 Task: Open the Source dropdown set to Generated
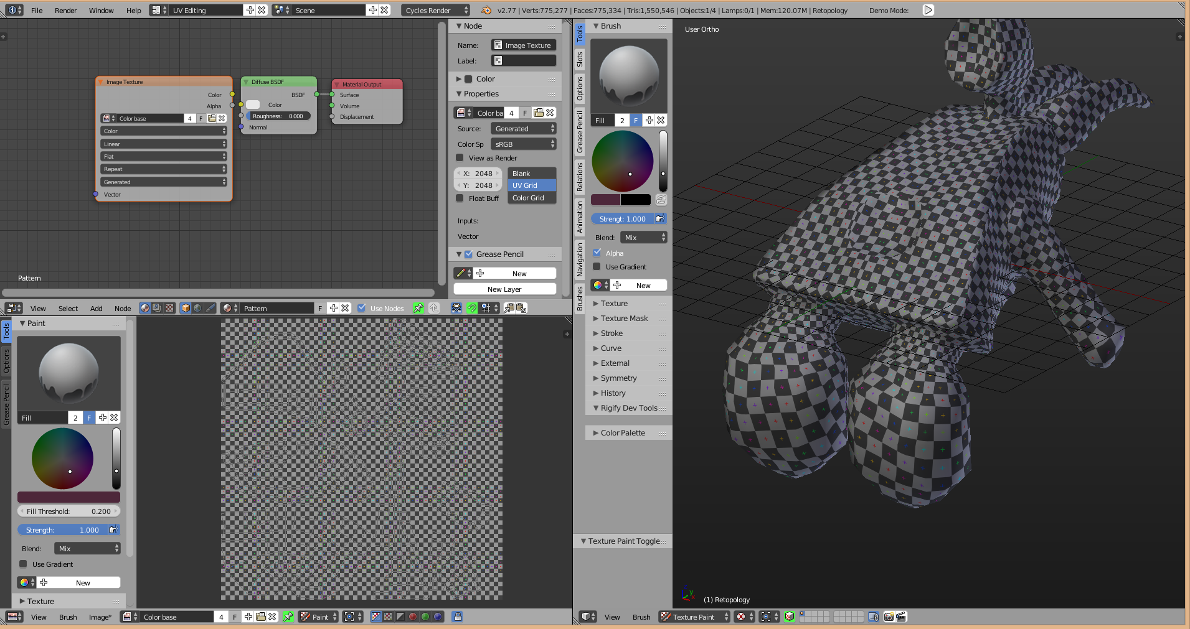pos(523,129)
